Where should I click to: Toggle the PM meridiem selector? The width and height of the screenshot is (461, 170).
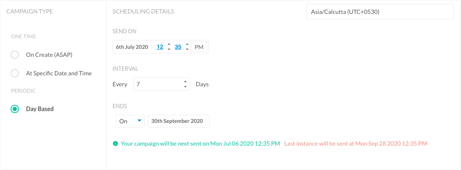point(199,47)
